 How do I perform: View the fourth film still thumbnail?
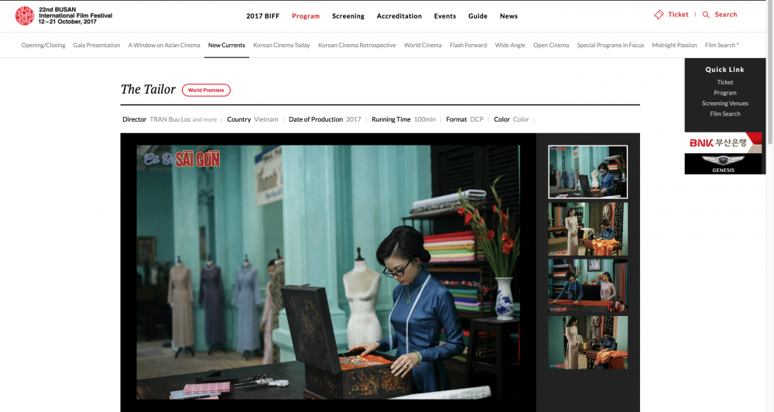click(x=587, y=342)
